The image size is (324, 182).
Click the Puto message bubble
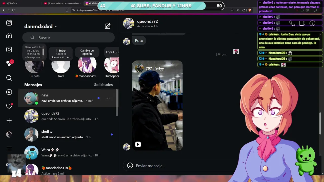[139, 40]
